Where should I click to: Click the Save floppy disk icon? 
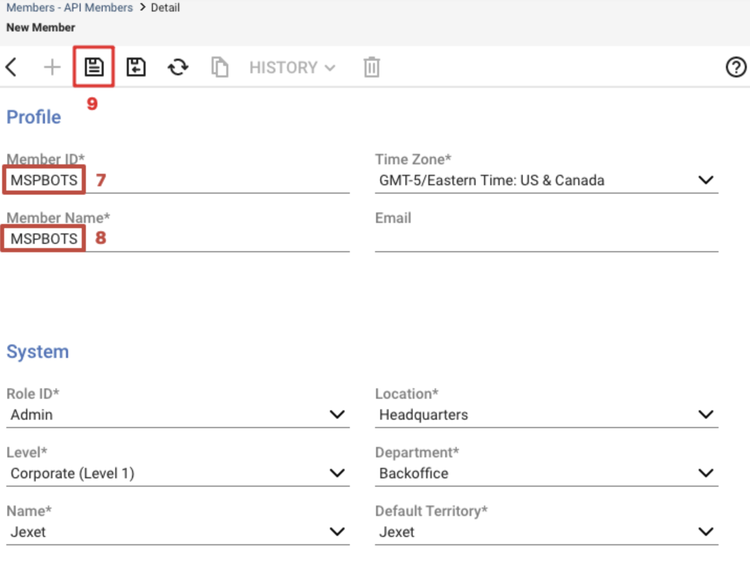[x=94, y=67]
